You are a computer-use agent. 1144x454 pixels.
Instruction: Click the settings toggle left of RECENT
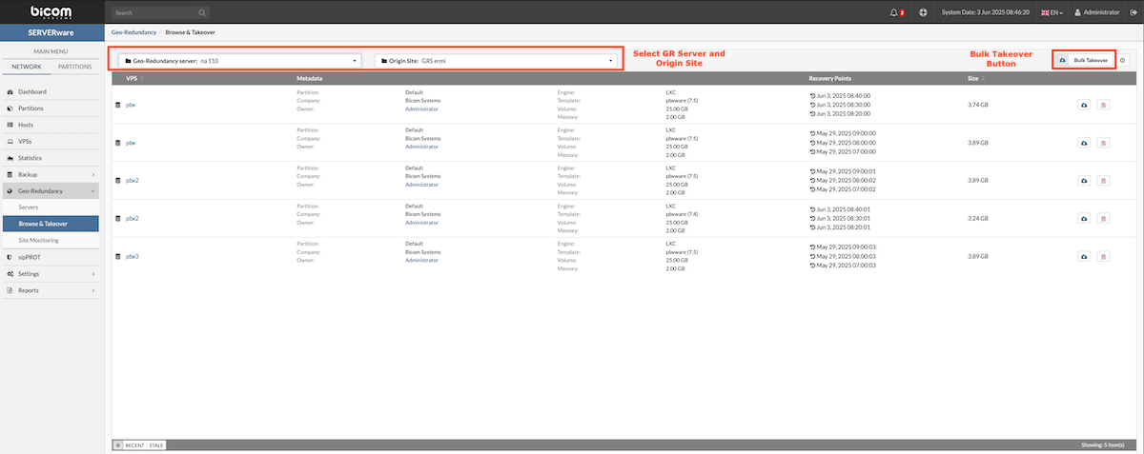(x=118, y=444)
